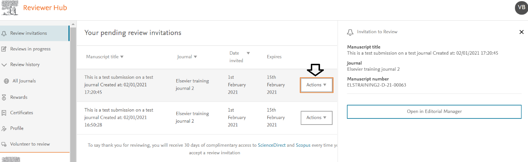
Task: Sort by Journal column arrow
Action: pyautogui.click(x=195, y=57)
